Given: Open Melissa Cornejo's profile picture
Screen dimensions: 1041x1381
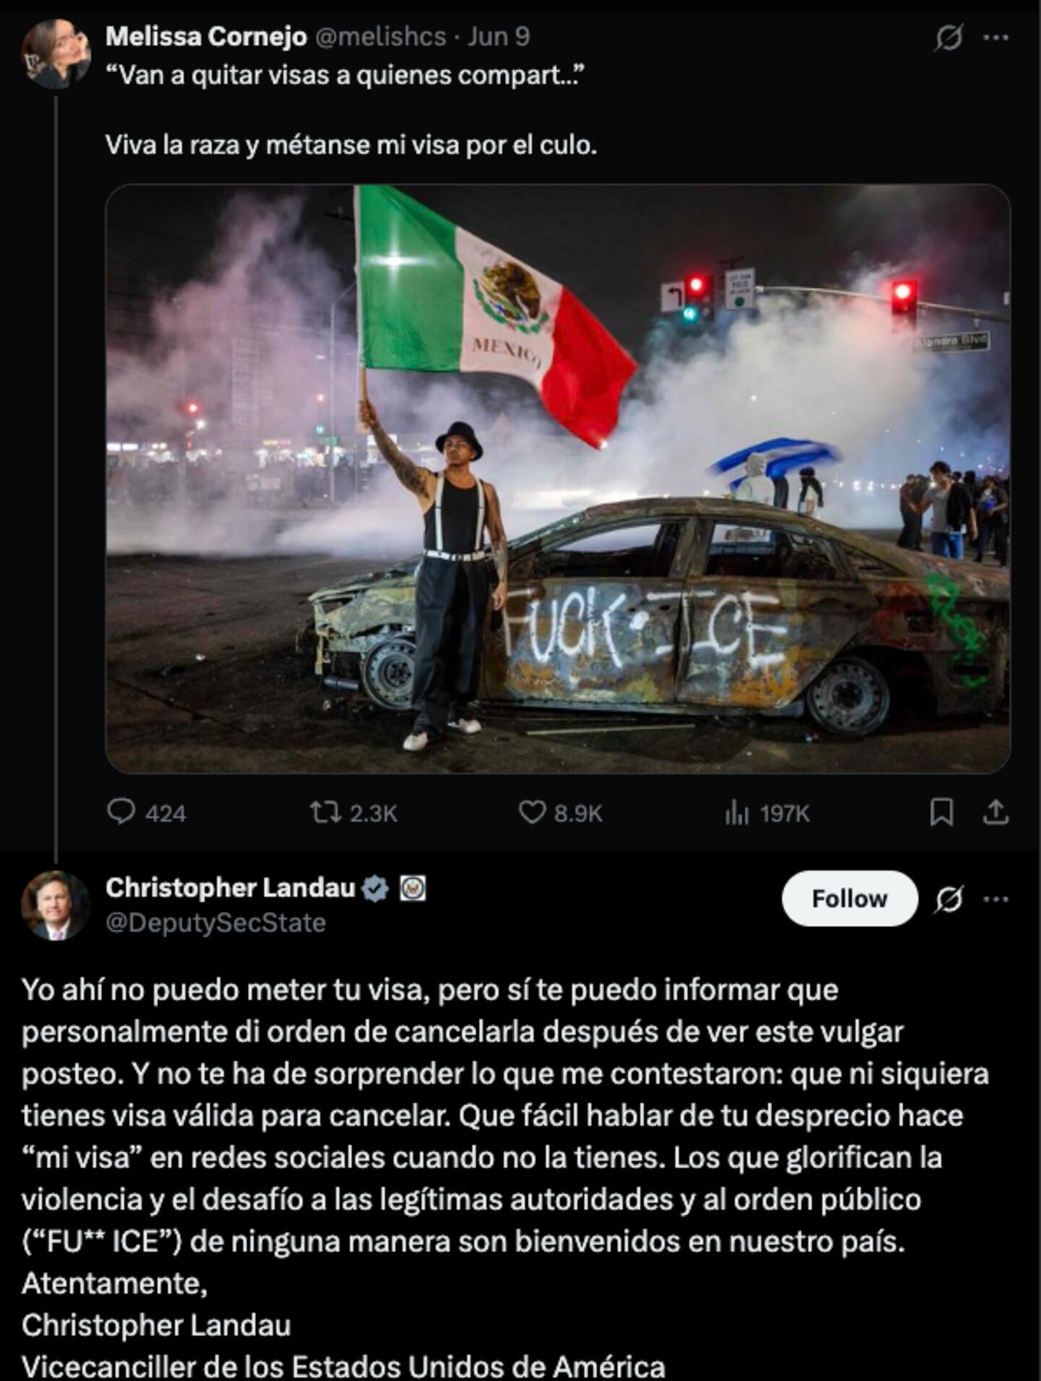Looking at the screenshot, I should (56, 53).
